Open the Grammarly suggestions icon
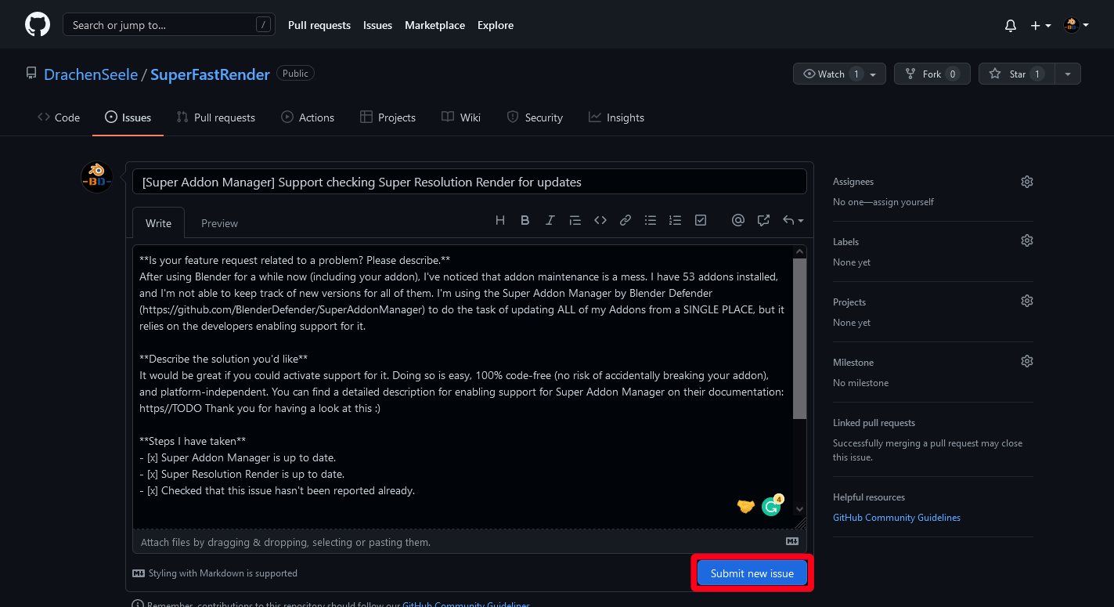The image size is (1114, 607). point(772,506)
